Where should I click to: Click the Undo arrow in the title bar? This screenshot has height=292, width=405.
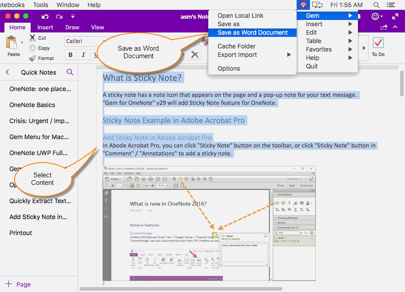click(45, 16)
